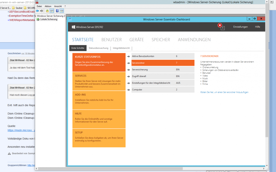Click the link to add a Serverordner
This screenshot has height=172, width=276.
(x=224, y=92)
